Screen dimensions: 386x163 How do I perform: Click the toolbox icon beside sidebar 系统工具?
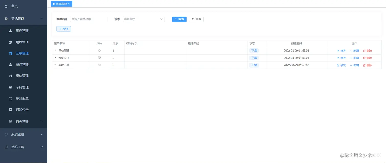(x=6, y=147)
